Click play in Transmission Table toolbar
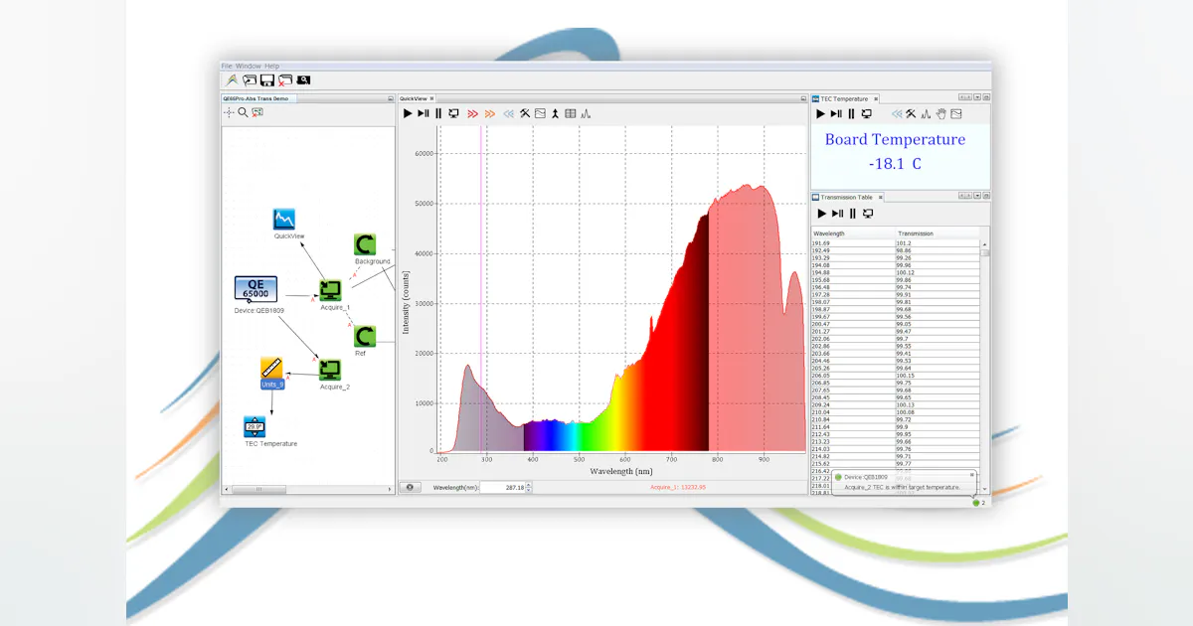 pyautogui.click(x=821, y=213)
